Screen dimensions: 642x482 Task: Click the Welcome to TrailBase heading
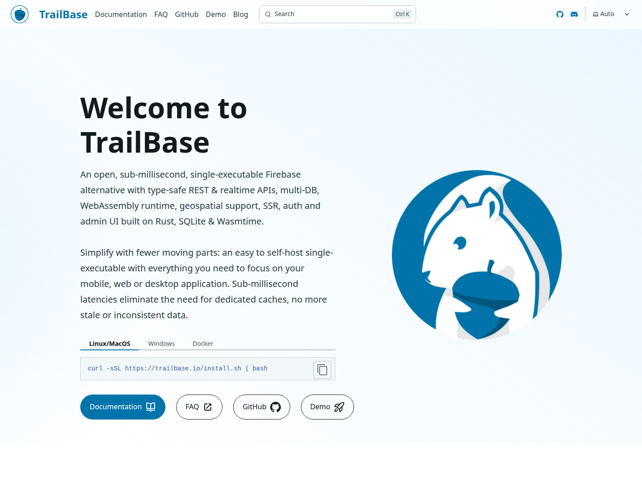[x=164, y=125]
